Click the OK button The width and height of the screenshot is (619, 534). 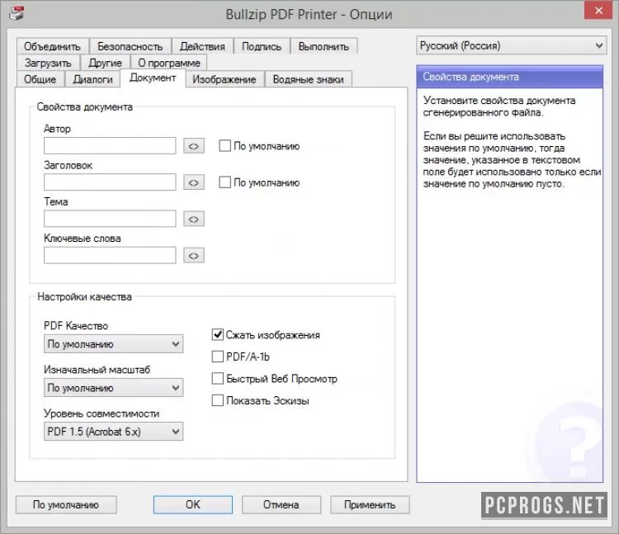point(193,505)
